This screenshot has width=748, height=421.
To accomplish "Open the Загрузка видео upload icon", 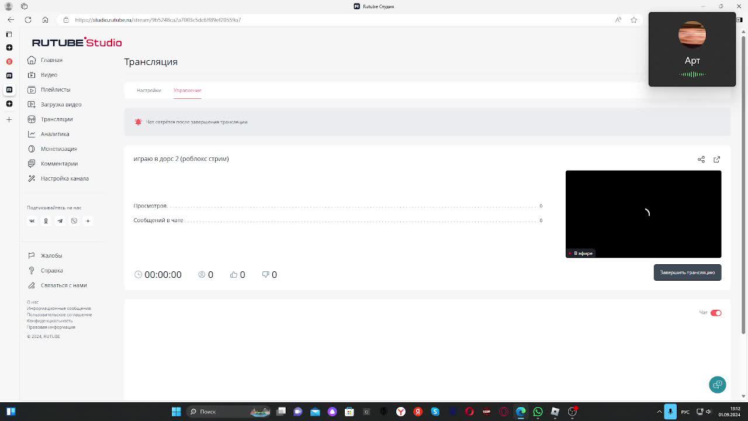I will click(x=32, y=104).
